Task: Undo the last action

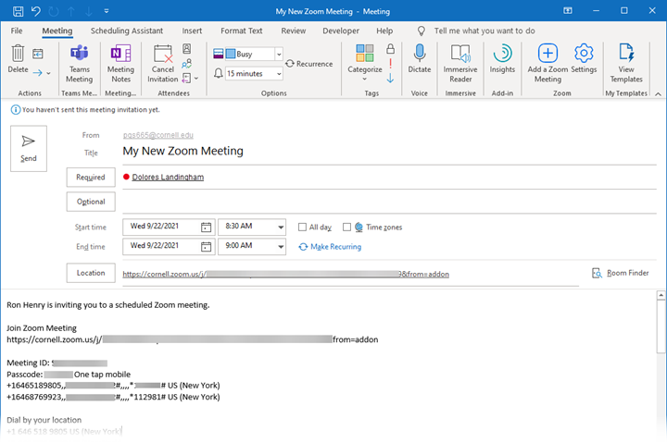Action: 36,11
